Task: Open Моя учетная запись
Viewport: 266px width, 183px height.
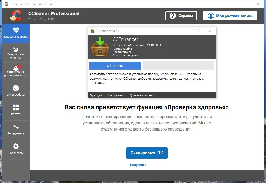Action: [x=230, y=16]
